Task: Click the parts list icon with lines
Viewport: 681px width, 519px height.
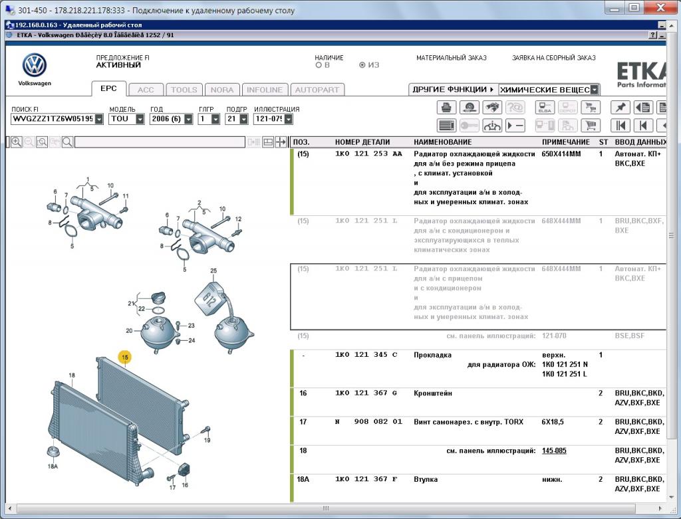Action: (446, 126)
